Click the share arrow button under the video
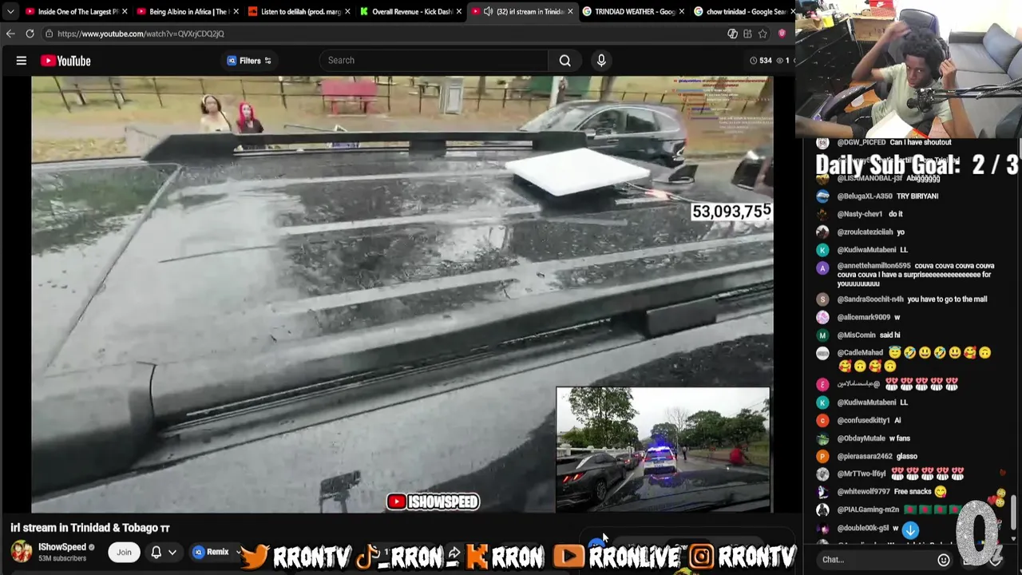This screenshot has height=575, width=1022. tap(454, 553)
